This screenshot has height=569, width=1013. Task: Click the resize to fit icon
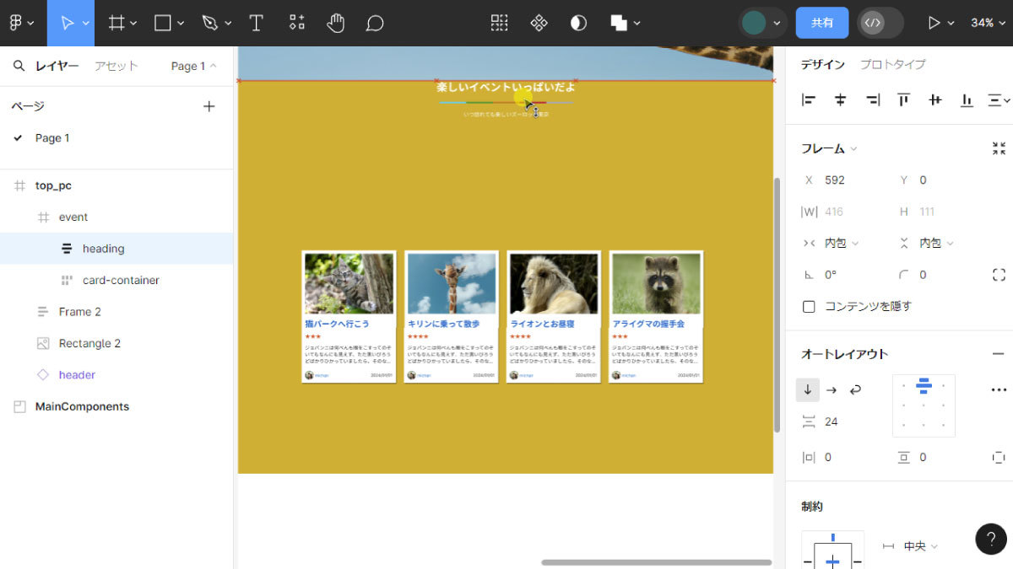pyautogui.click(x=999, y=148)
